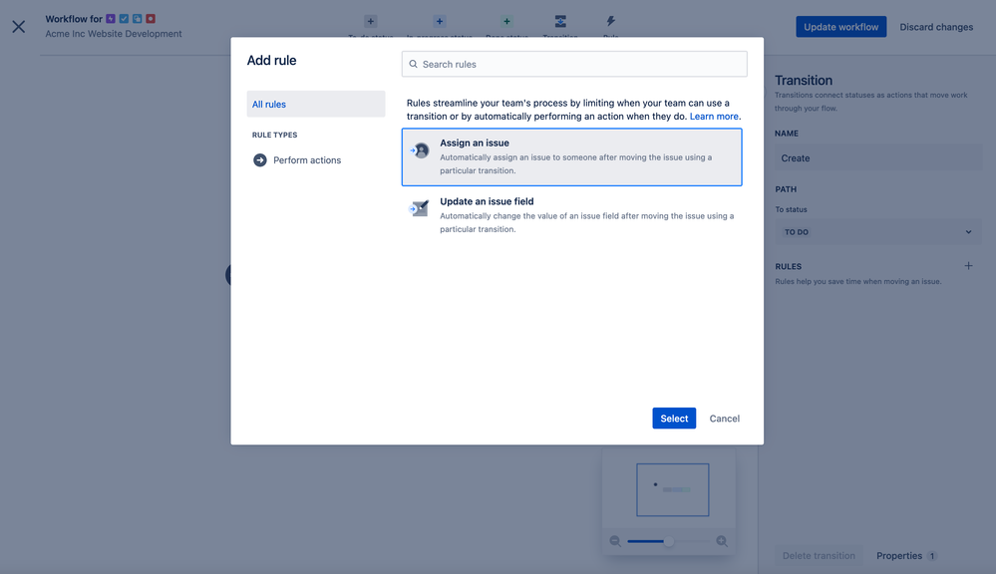Click the Perform actions arrow icon
996x574 pixels.
(x=260, y=160)
